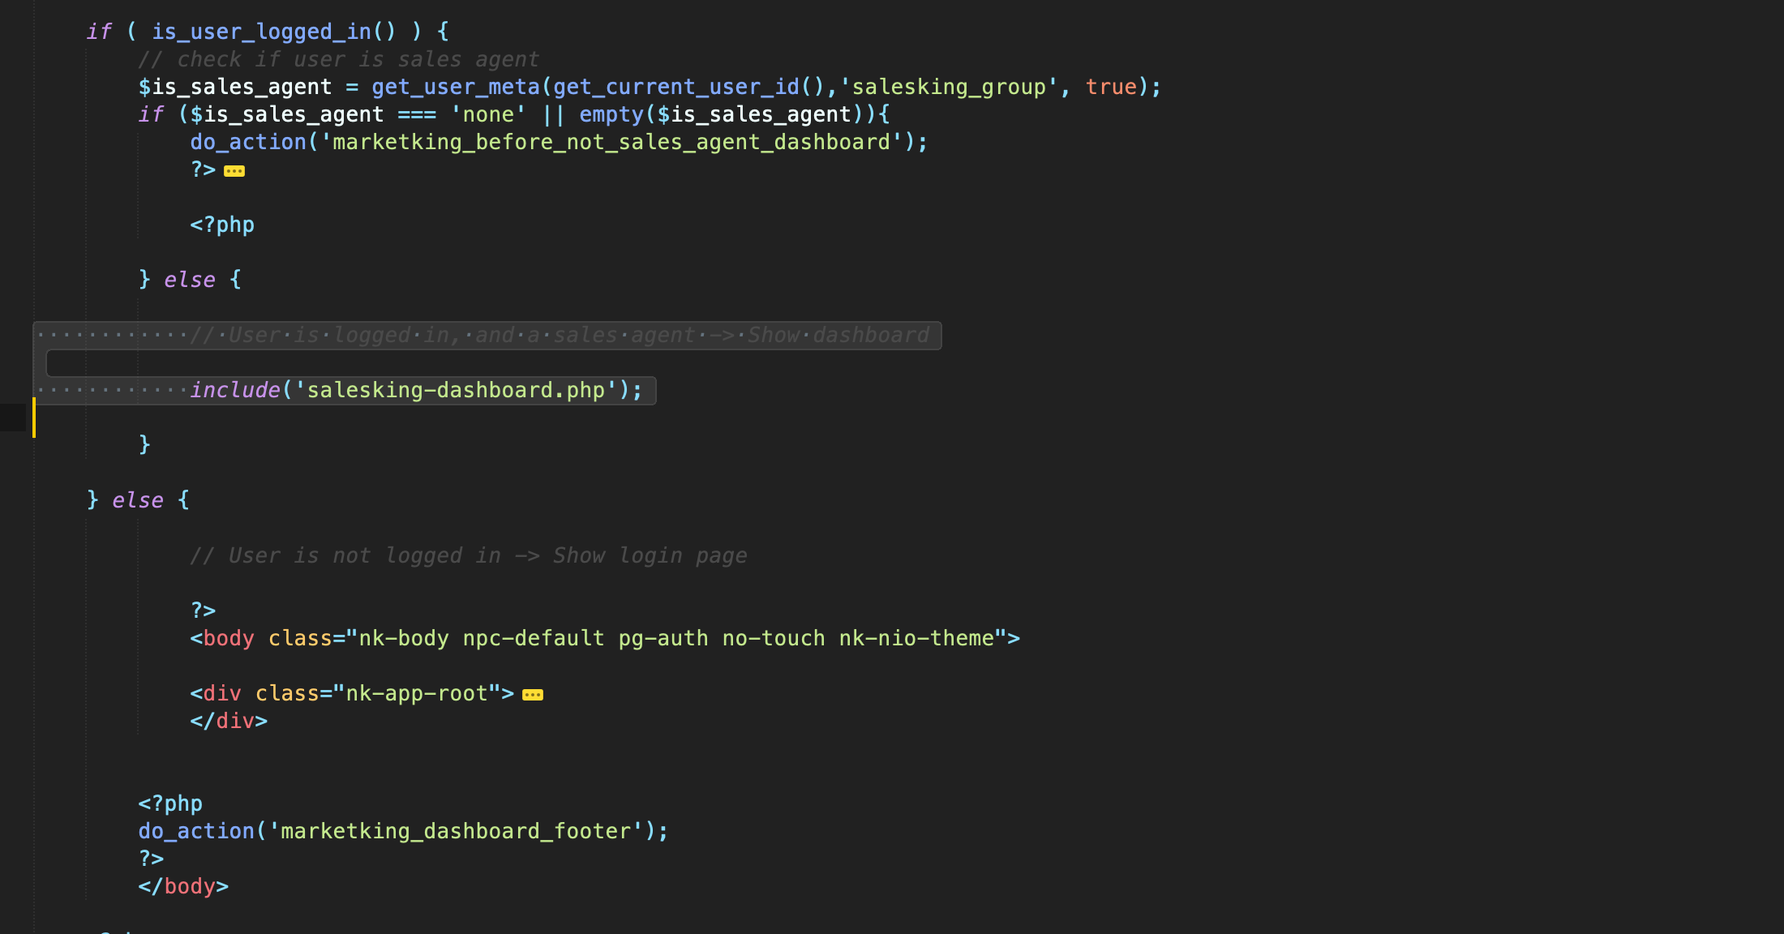Click the nk-body class attribute value
Image resolution: width=1784 pixels, height=934 pixels.
coord(403,638)
